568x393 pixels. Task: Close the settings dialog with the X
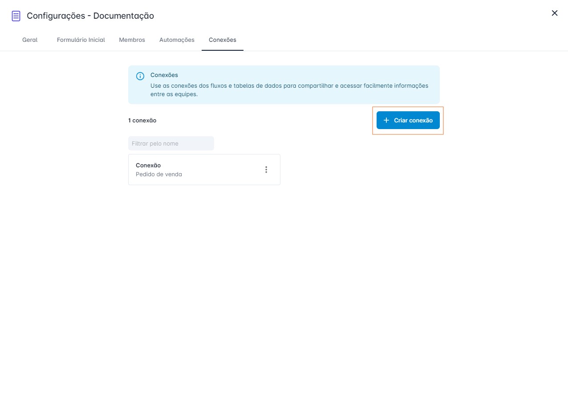[555, 13]
